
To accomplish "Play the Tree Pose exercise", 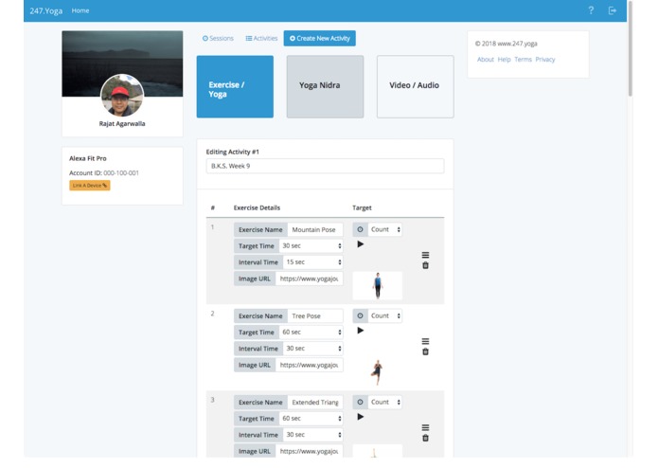I will 360,331.
